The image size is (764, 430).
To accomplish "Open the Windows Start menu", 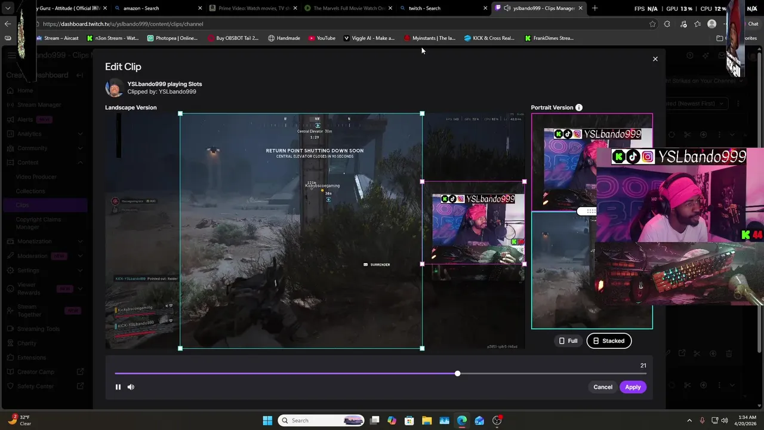I will pyautogui.click(x=267, y=420).
